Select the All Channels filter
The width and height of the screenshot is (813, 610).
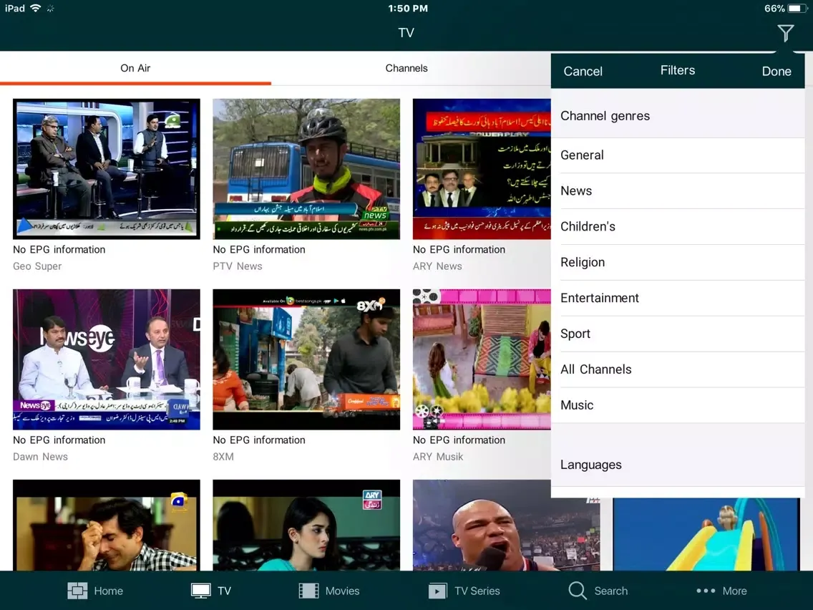pyautogui.click(x=678, y=370)
